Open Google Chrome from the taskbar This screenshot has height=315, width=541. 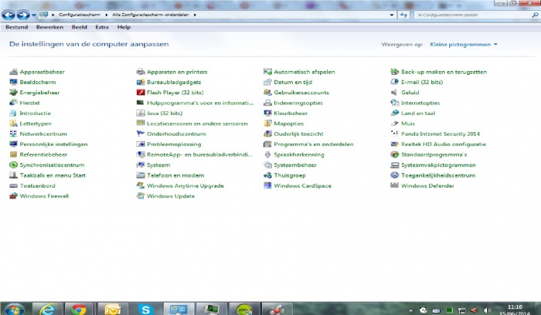tap(78, 309)
